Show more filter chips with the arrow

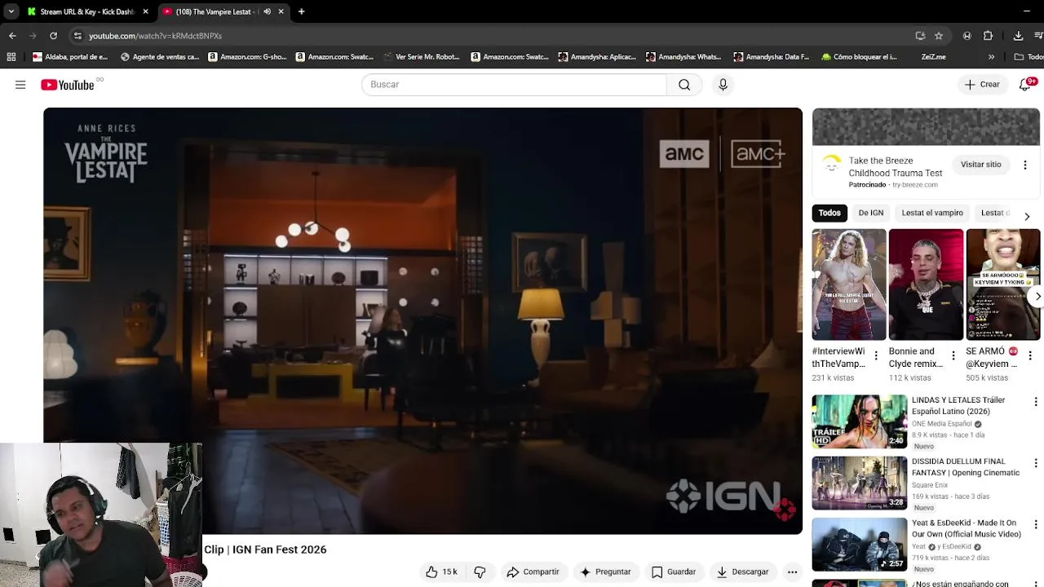(x=1027, y=216)
